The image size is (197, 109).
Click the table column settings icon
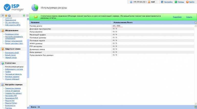(195, 22)
